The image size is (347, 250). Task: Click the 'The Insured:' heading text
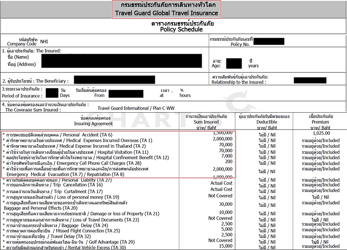click(x=48, y=51)
